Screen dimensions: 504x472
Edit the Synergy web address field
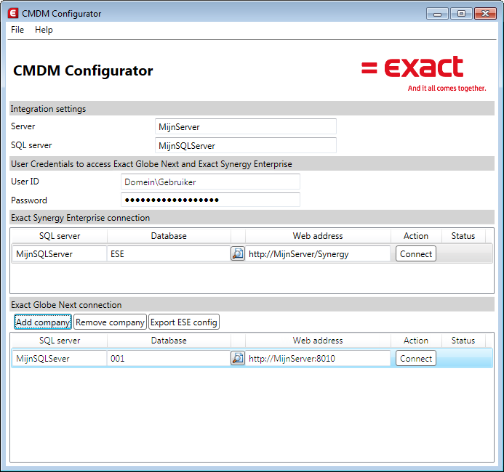pos(318,254)
